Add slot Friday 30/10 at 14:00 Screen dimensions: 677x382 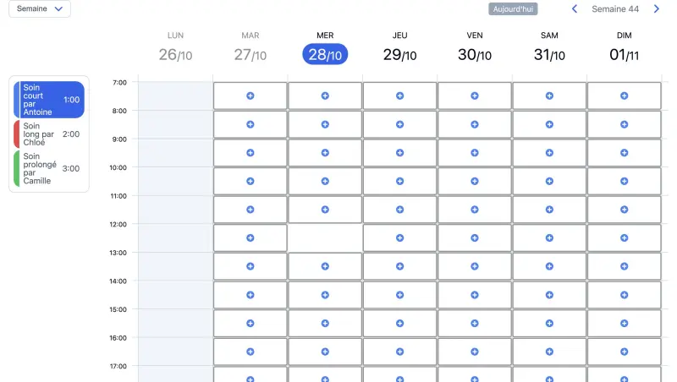click(475, 295)
